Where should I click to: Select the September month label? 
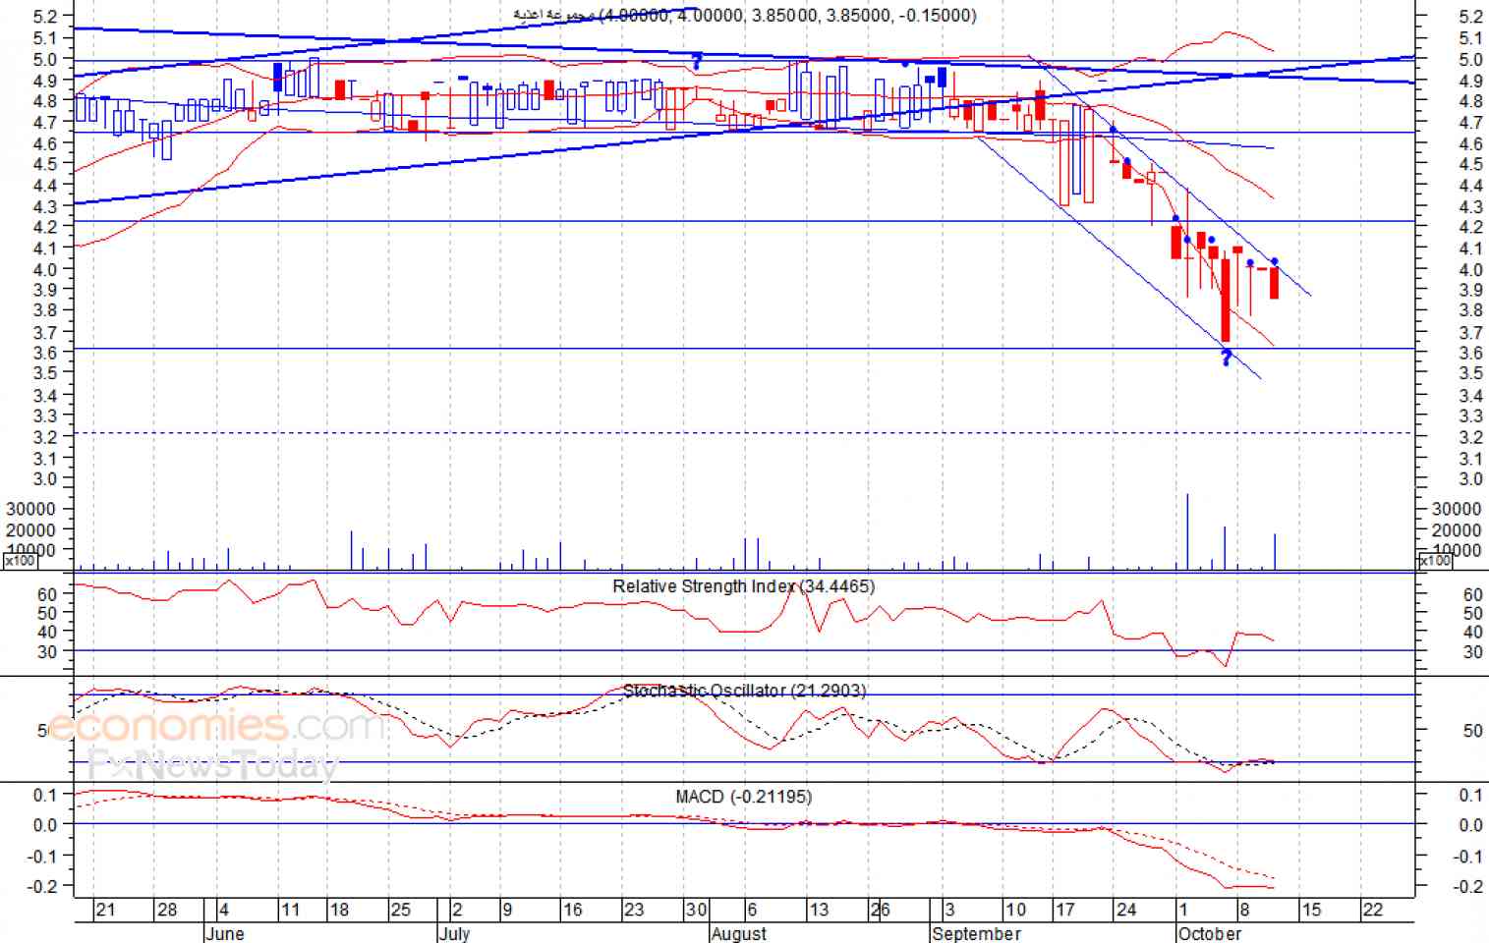[976, 933]
